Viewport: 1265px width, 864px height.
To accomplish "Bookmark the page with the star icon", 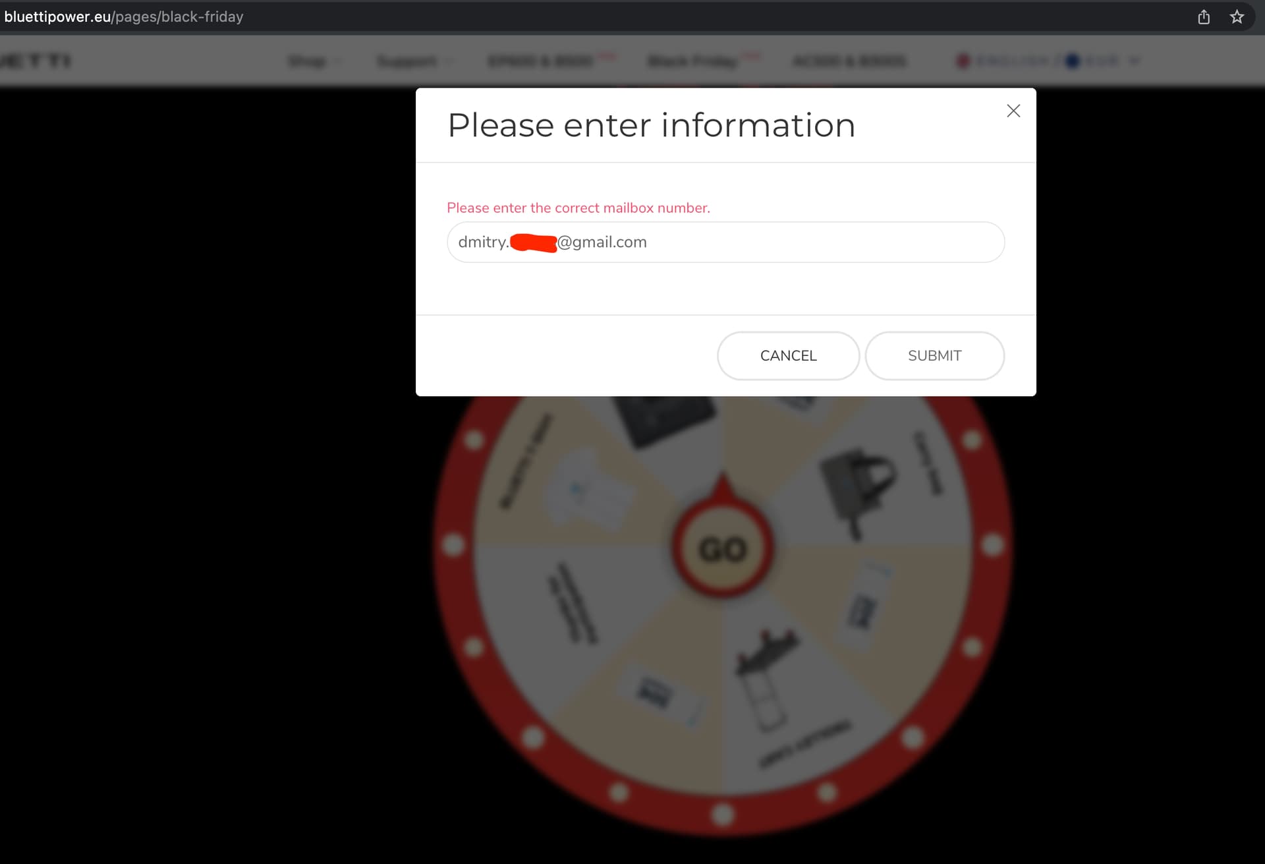I will [1237, 17].
